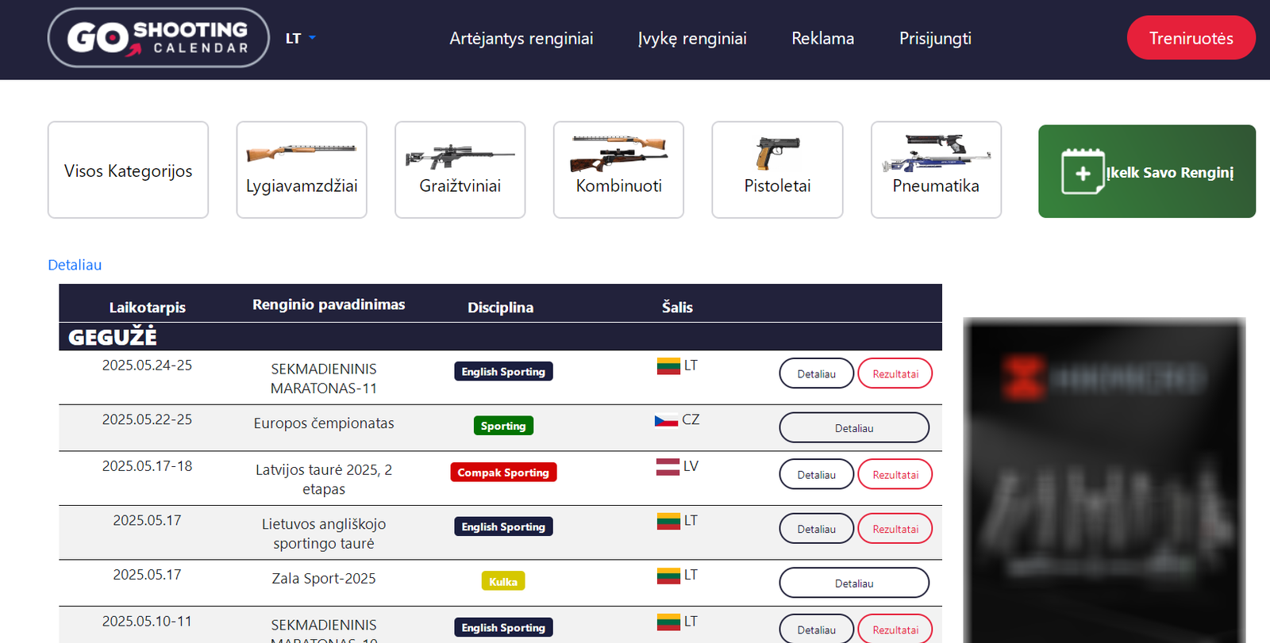Screen dimensions: 1270x643
Task: Open the LT language dropdown
Action: tap(300, 38)
